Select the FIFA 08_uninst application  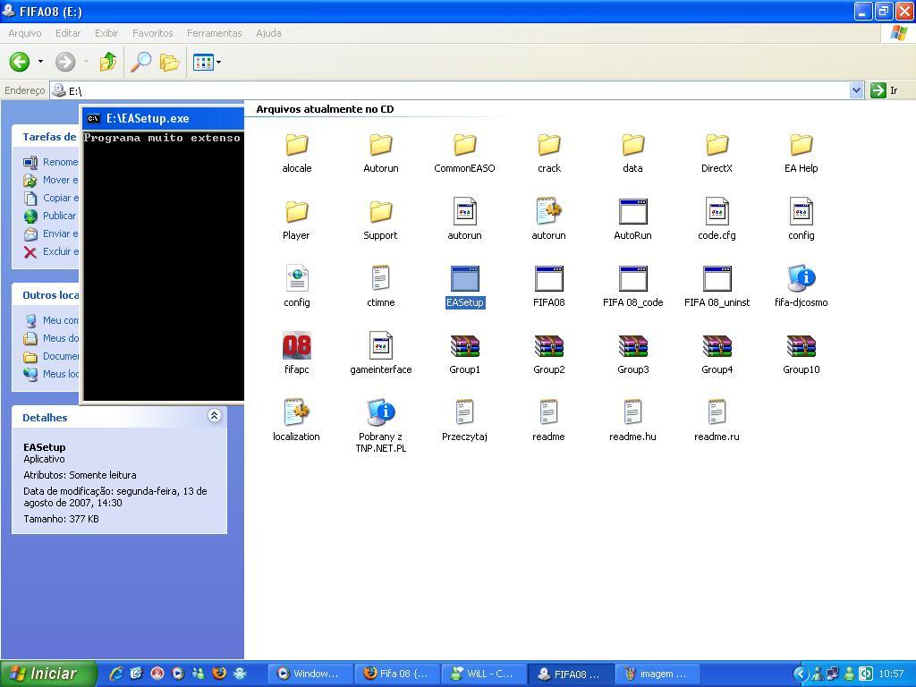(x=717, y=286)
